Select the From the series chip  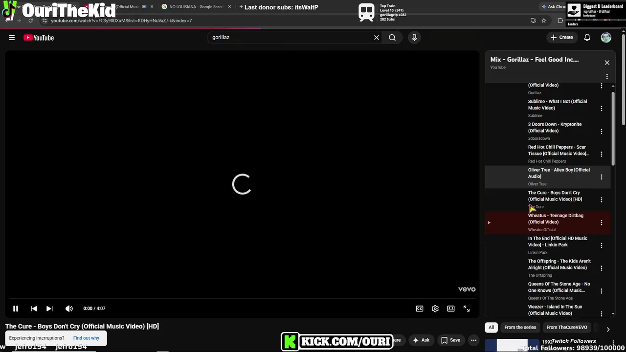tap(520, 328)
